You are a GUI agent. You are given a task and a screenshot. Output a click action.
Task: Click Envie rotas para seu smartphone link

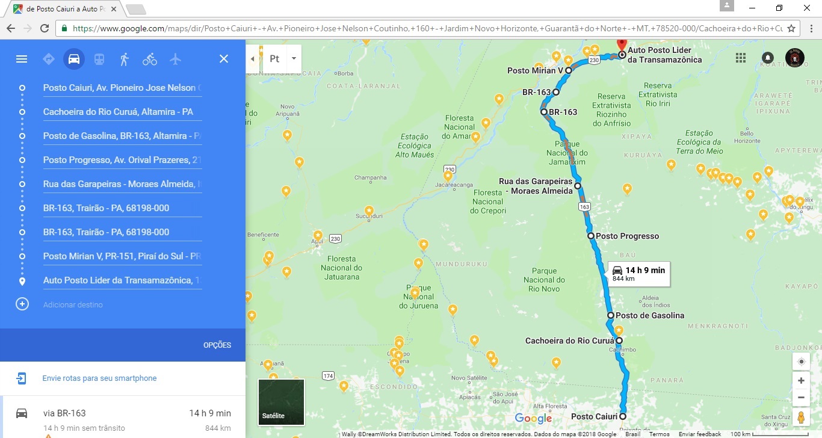[x=99, y=378]
